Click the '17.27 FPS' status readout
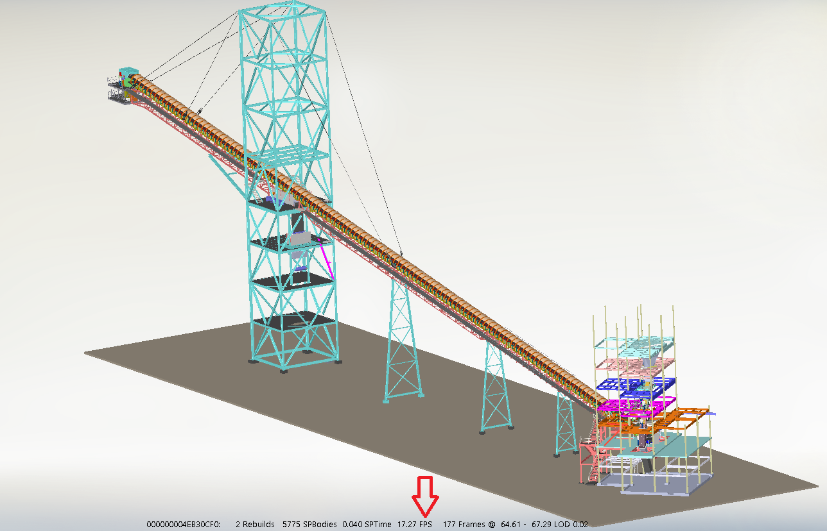Image resolution: width=827 pixels, height=531 pixels. (x=415, y=524)
